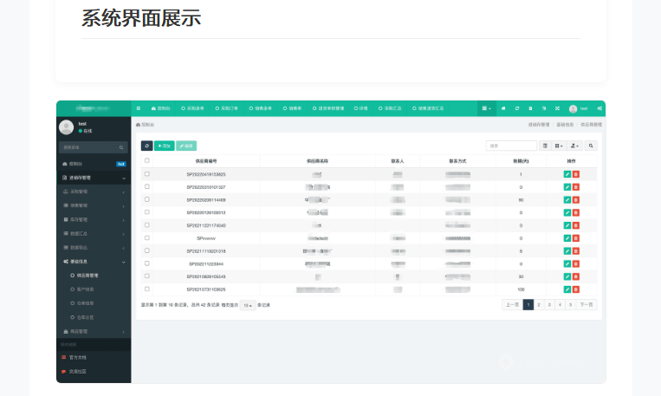661x396 pixels.
Task: Click green edit icon for row with 账期 30
Action: [x=567, y=276]
